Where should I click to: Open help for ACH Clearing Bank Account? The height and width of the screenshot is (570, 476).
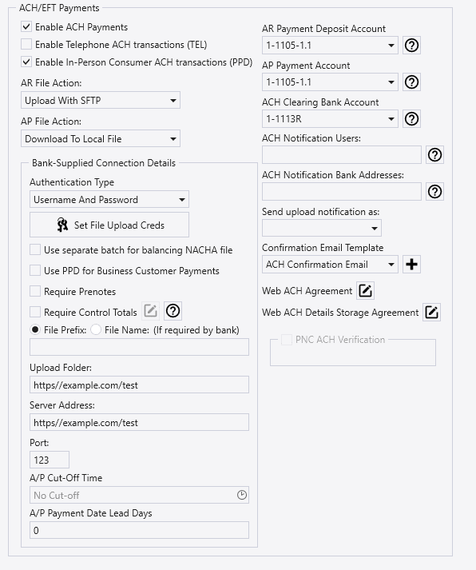411,119
